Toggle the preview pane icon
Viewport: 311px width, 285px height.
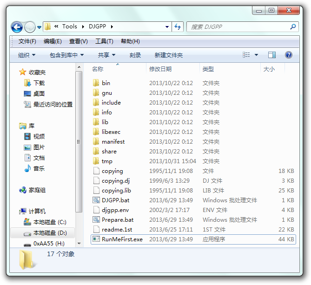click(272, 55)
